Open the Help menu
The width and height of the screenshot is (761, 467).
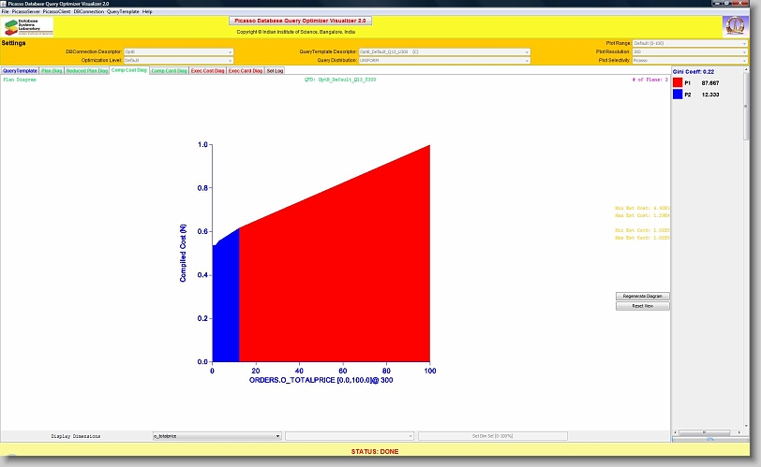(x=147, y=11)
